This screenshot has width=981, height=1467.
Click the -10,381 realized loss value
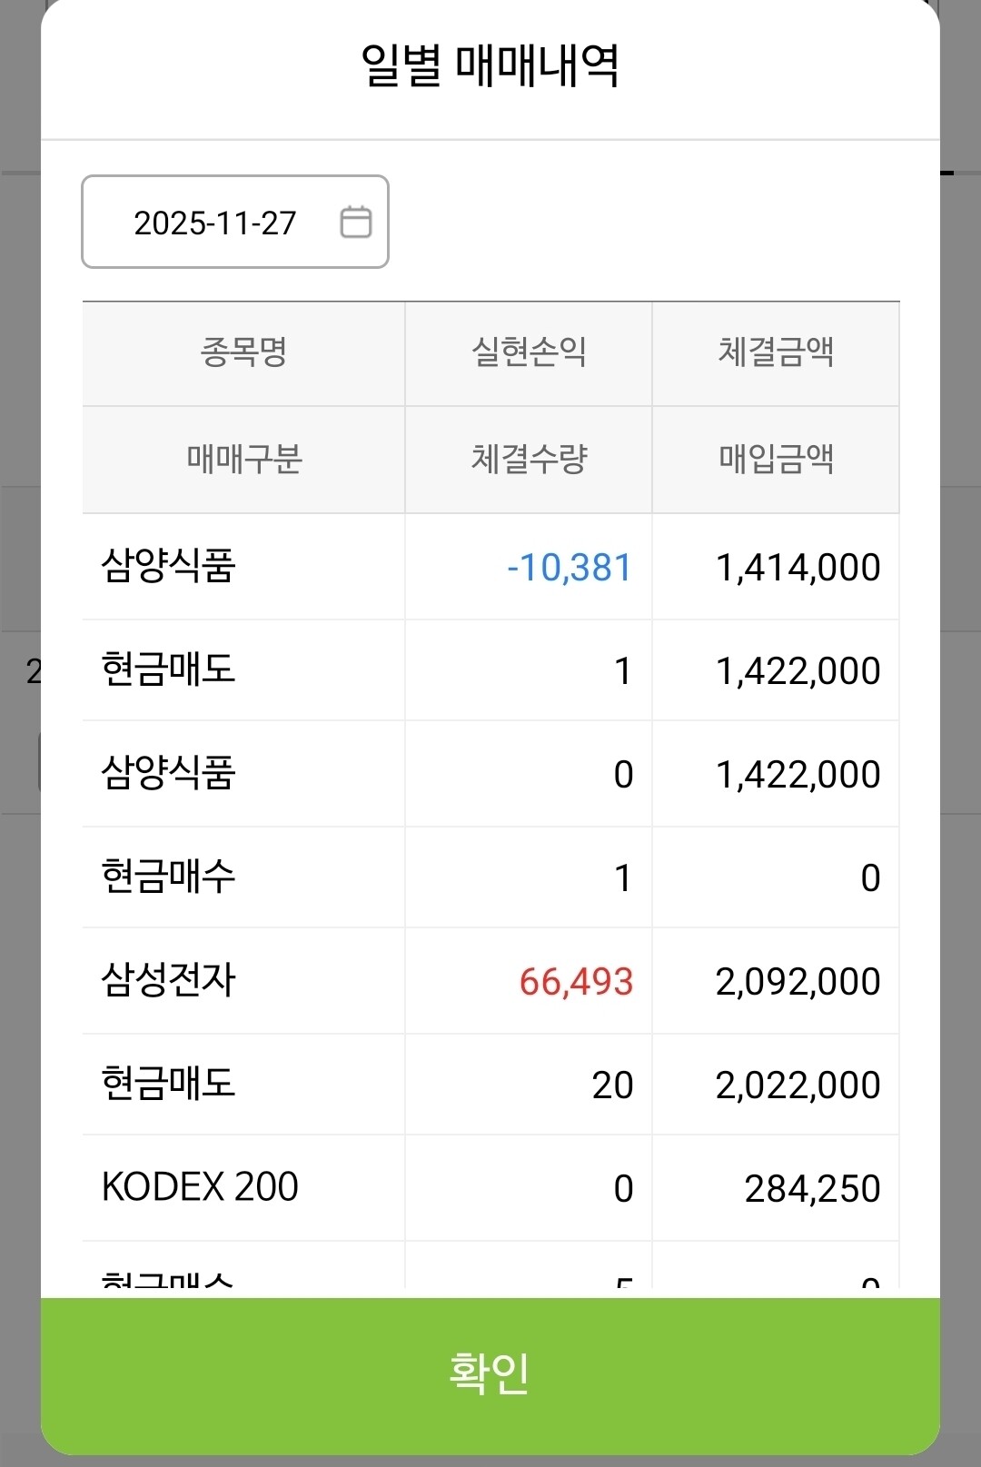click(x=570, y=568)
